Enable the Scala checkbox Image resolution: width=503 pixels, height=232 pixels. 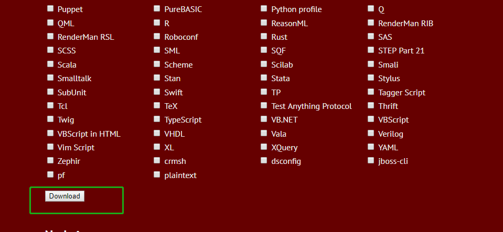point(50,64)
